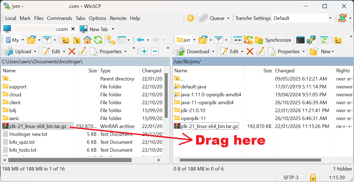354x182 pixels.
Task: Select the remote 'default-java' link
Action: point(193,87)
